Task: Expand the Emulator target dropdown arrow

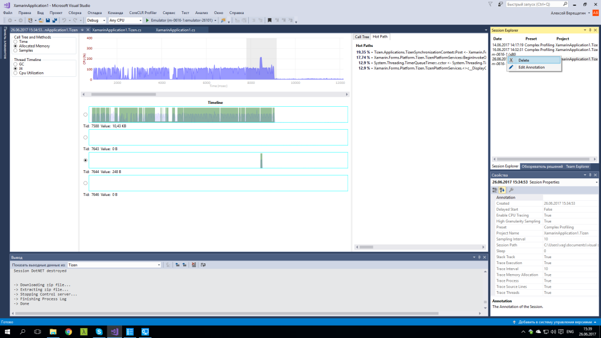Action: [x=215, y=21]
